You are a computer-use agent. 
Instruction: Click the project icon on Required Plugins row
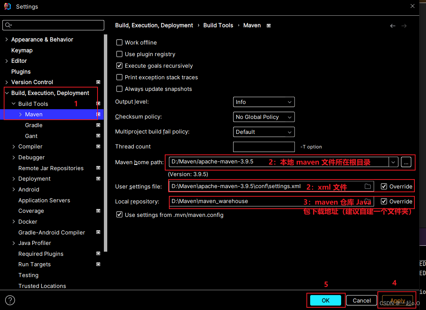point(98,254)
